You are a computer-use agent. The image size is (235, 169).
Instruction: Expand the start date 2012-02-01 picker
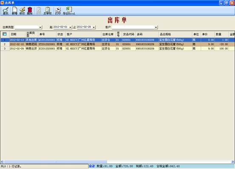(70, 28)
